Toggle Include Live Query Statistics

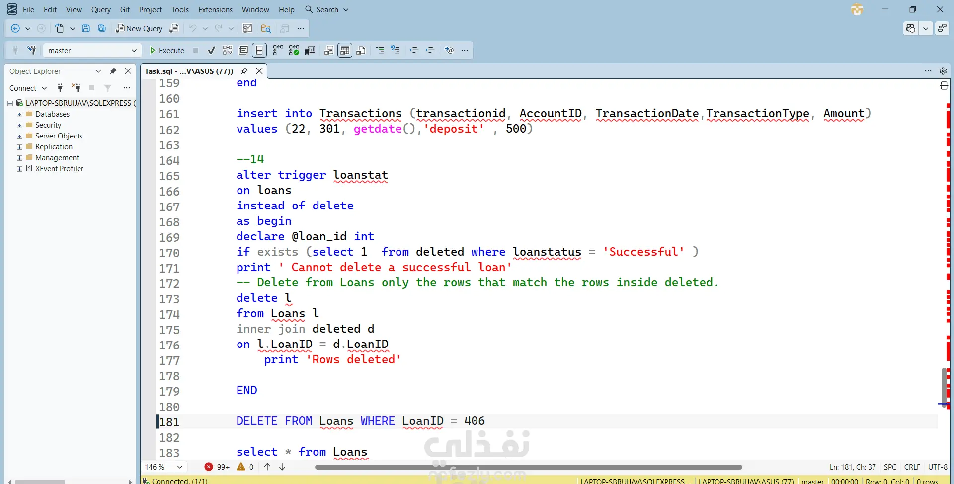(x=294, y=50)
